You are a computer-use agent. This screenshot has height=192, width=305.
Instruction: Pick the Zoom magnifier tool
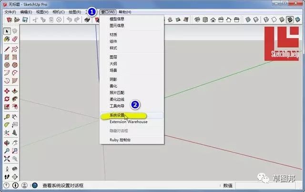(7, 151)
